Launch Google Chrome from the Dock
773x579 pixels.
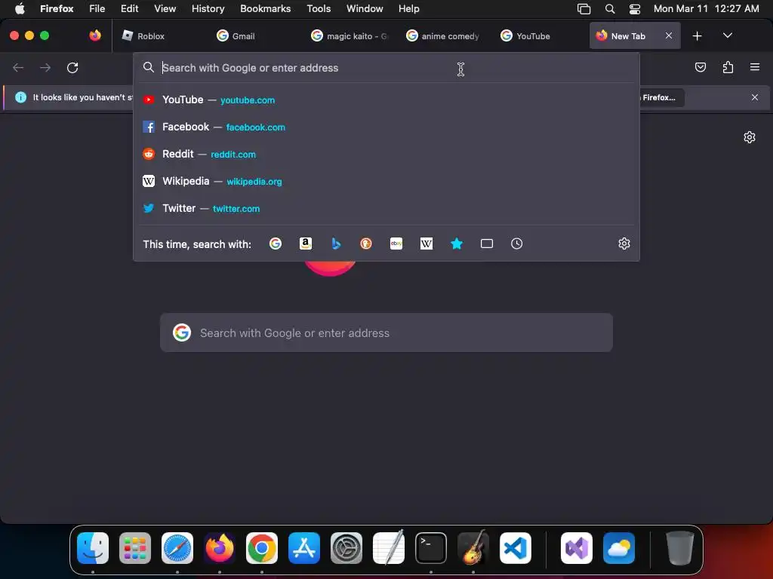[262, 547]
